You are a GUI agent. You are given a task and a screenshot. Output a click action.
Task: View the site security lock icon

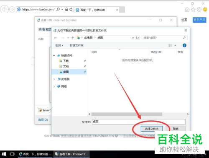[66, 9]
